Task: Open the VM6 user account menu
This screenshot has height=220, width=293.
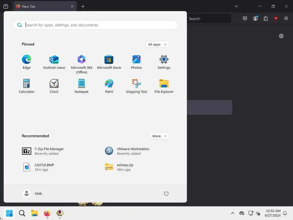Action: (x=32, y=193)
